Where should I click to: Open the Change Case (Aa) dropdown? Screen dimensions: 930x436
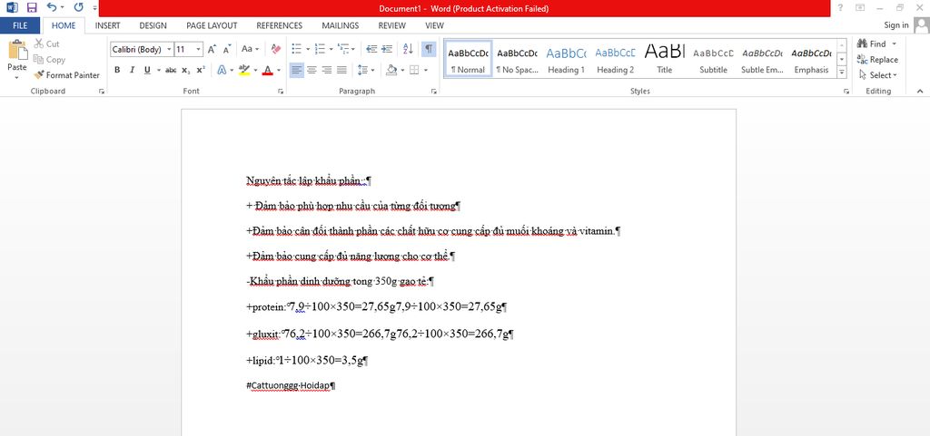(x=250, y=49)
